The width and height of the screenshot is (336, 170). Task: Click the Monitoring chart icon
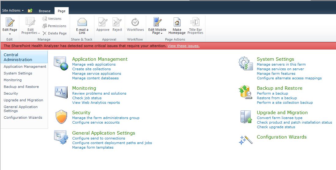(x=61, y=92)
